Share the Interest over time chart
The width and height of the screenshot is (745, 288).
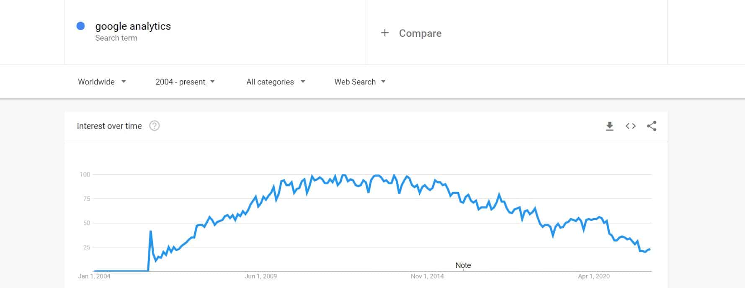point(652,126)
